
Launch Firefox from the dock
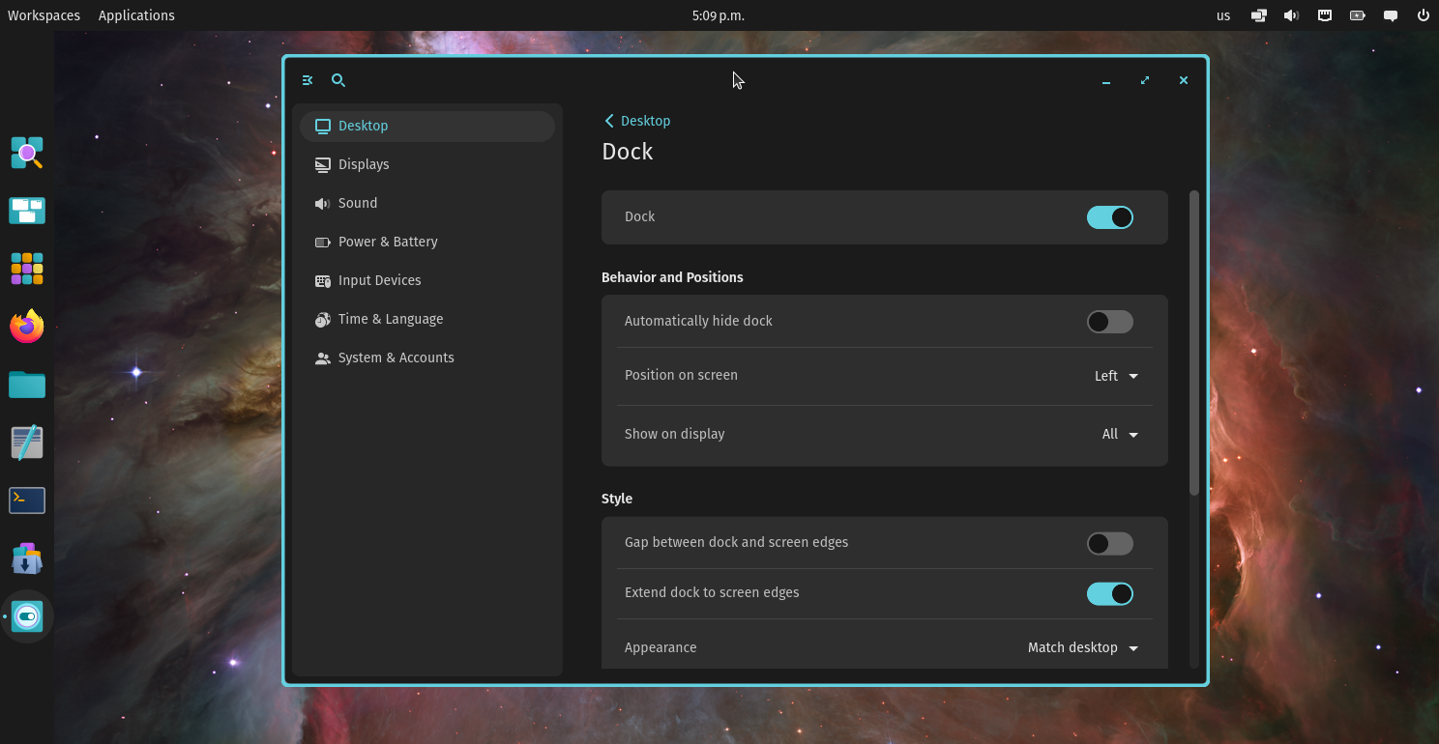27,327
